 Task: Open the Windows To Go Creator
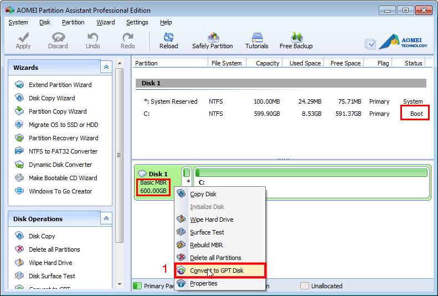[60, 191]
